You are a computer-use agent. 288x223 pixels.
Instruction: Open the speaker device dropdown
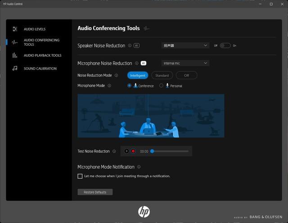(x=185, y=45)
